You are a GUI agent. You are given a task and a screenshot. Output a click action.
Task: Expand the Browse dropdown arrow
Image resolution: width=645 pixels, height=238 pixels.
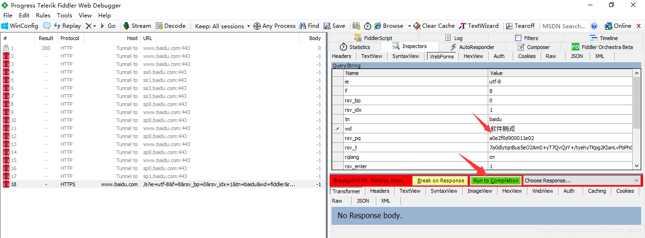tap(409, 26)
